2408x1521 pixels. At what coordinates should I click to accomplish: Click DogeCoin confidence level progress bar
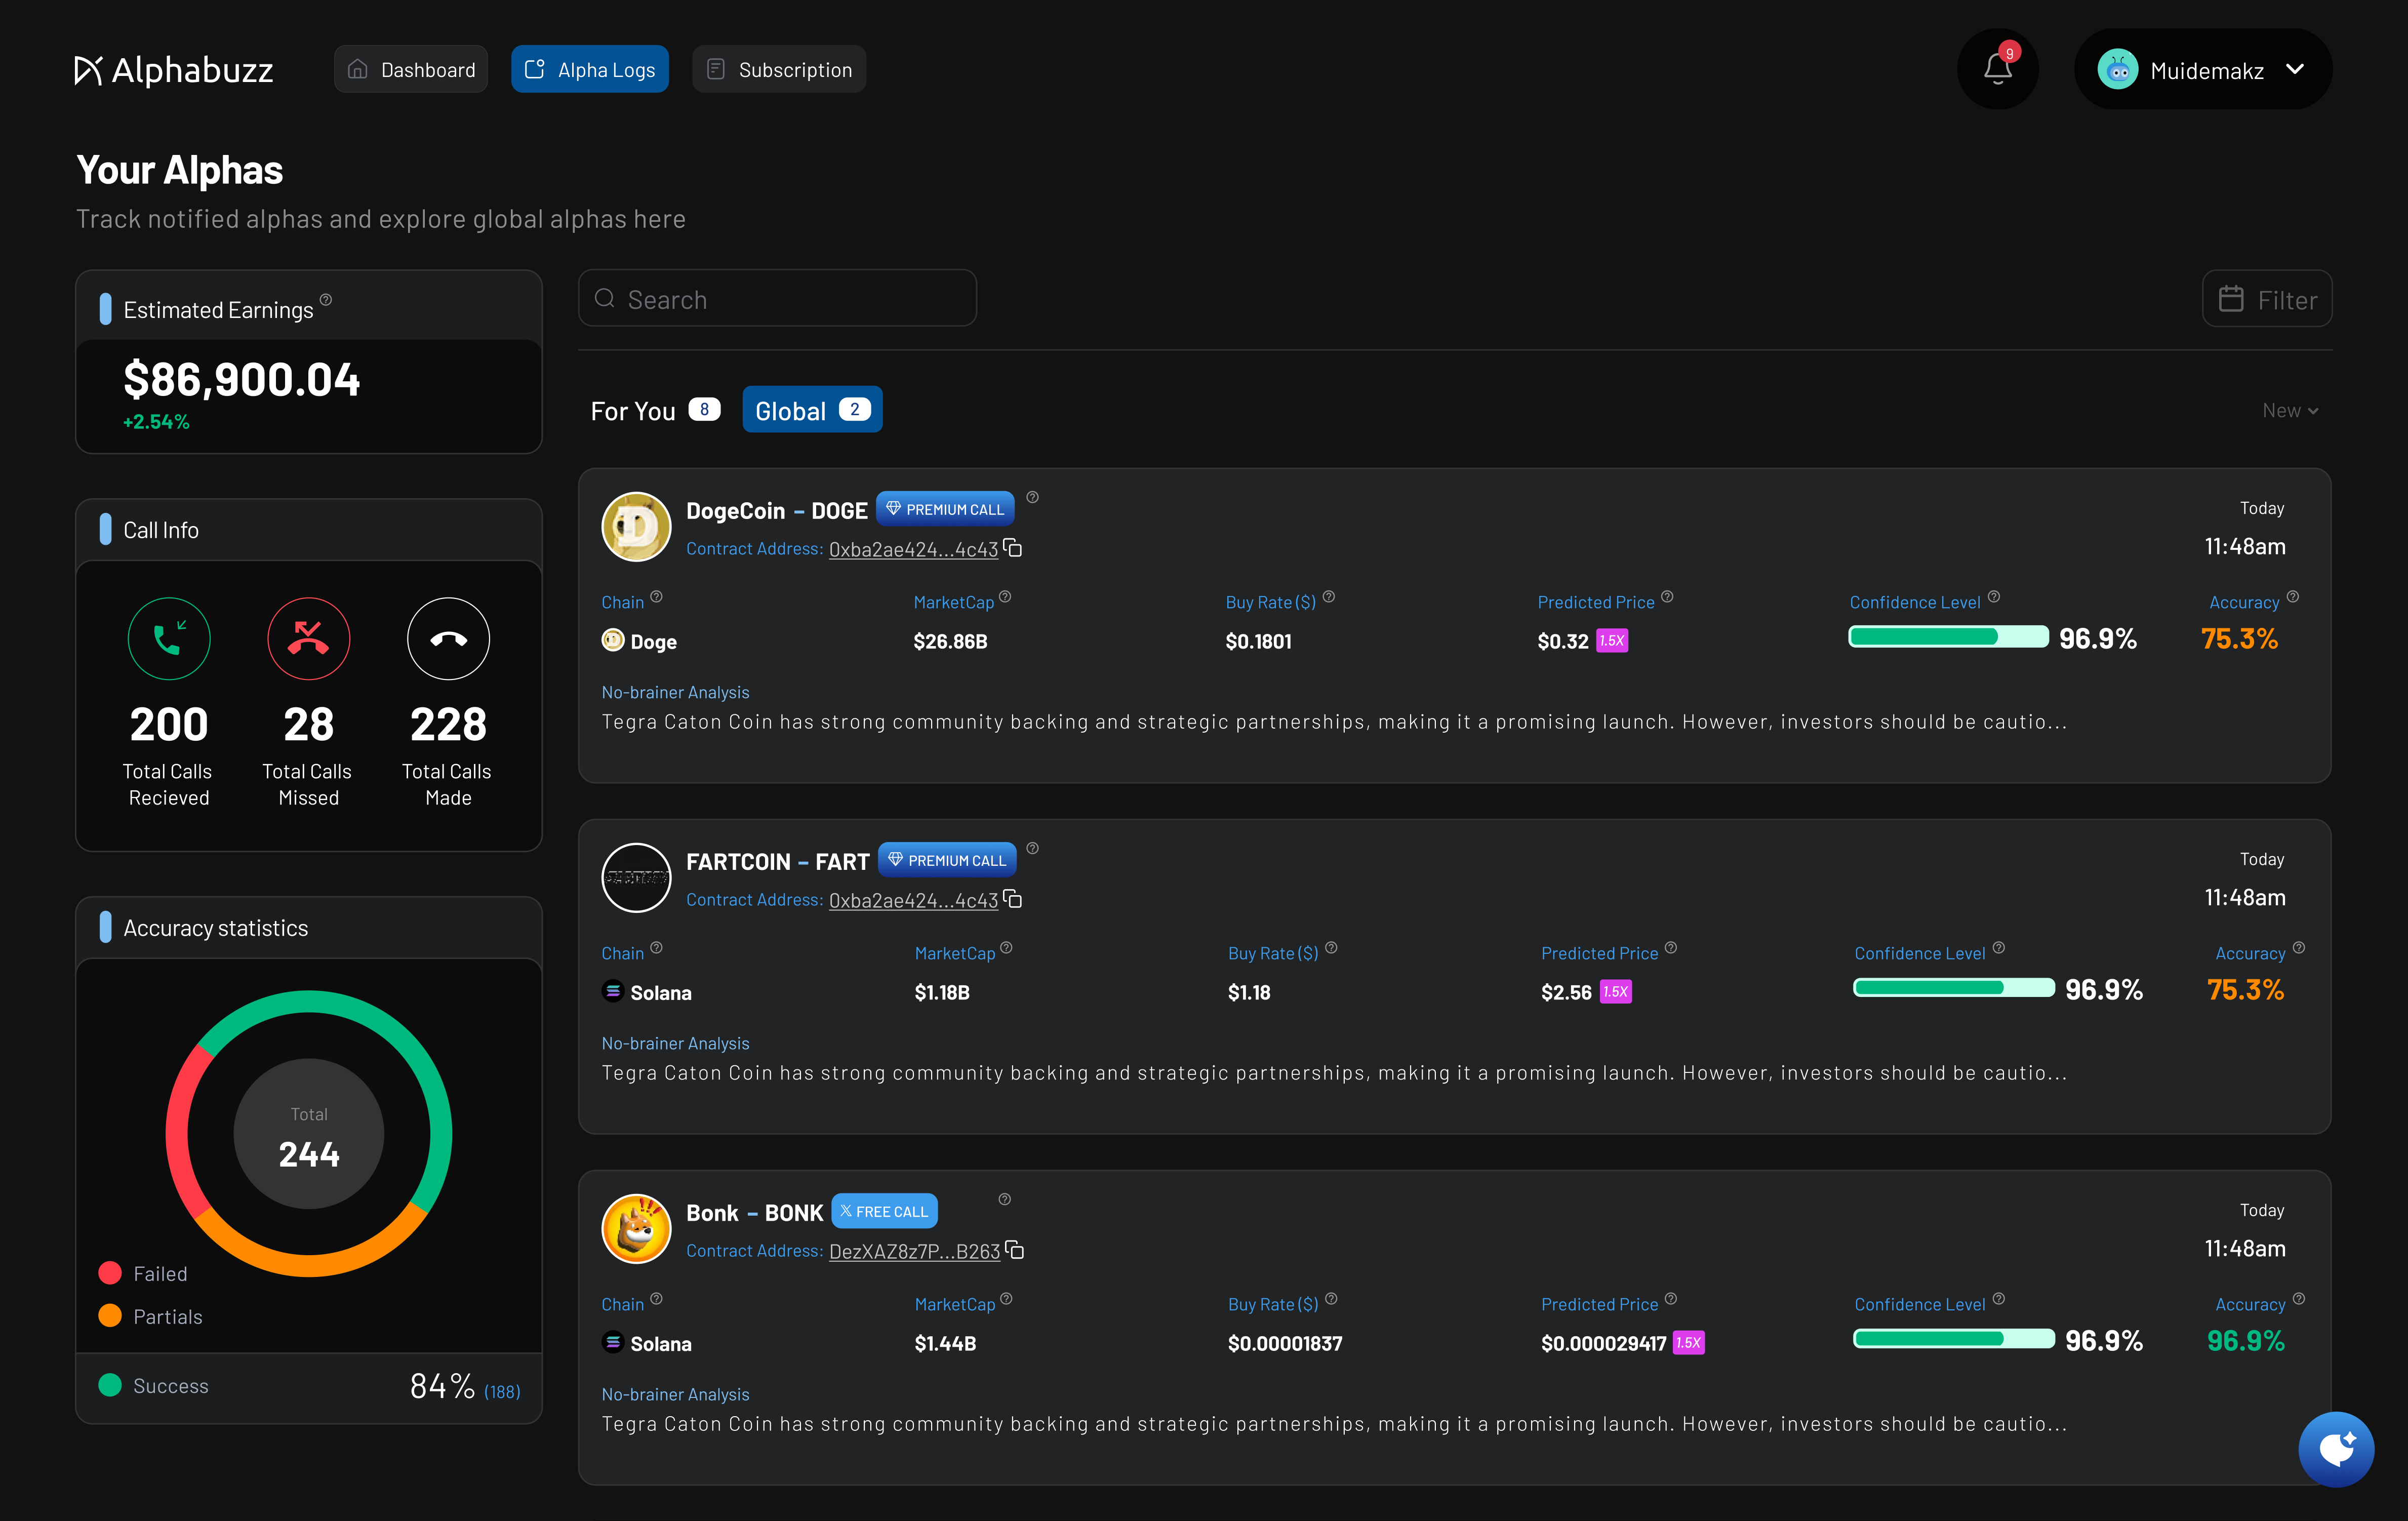[1948, 637]
